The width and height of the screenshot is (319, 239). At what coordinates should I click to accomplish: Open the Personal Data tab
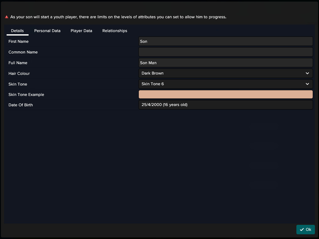click(x=47, y=31)
